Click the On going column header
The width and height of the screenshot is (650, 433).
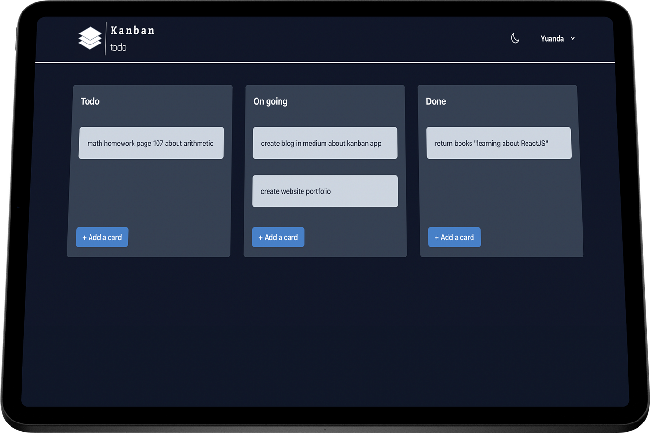click(270, 101)
